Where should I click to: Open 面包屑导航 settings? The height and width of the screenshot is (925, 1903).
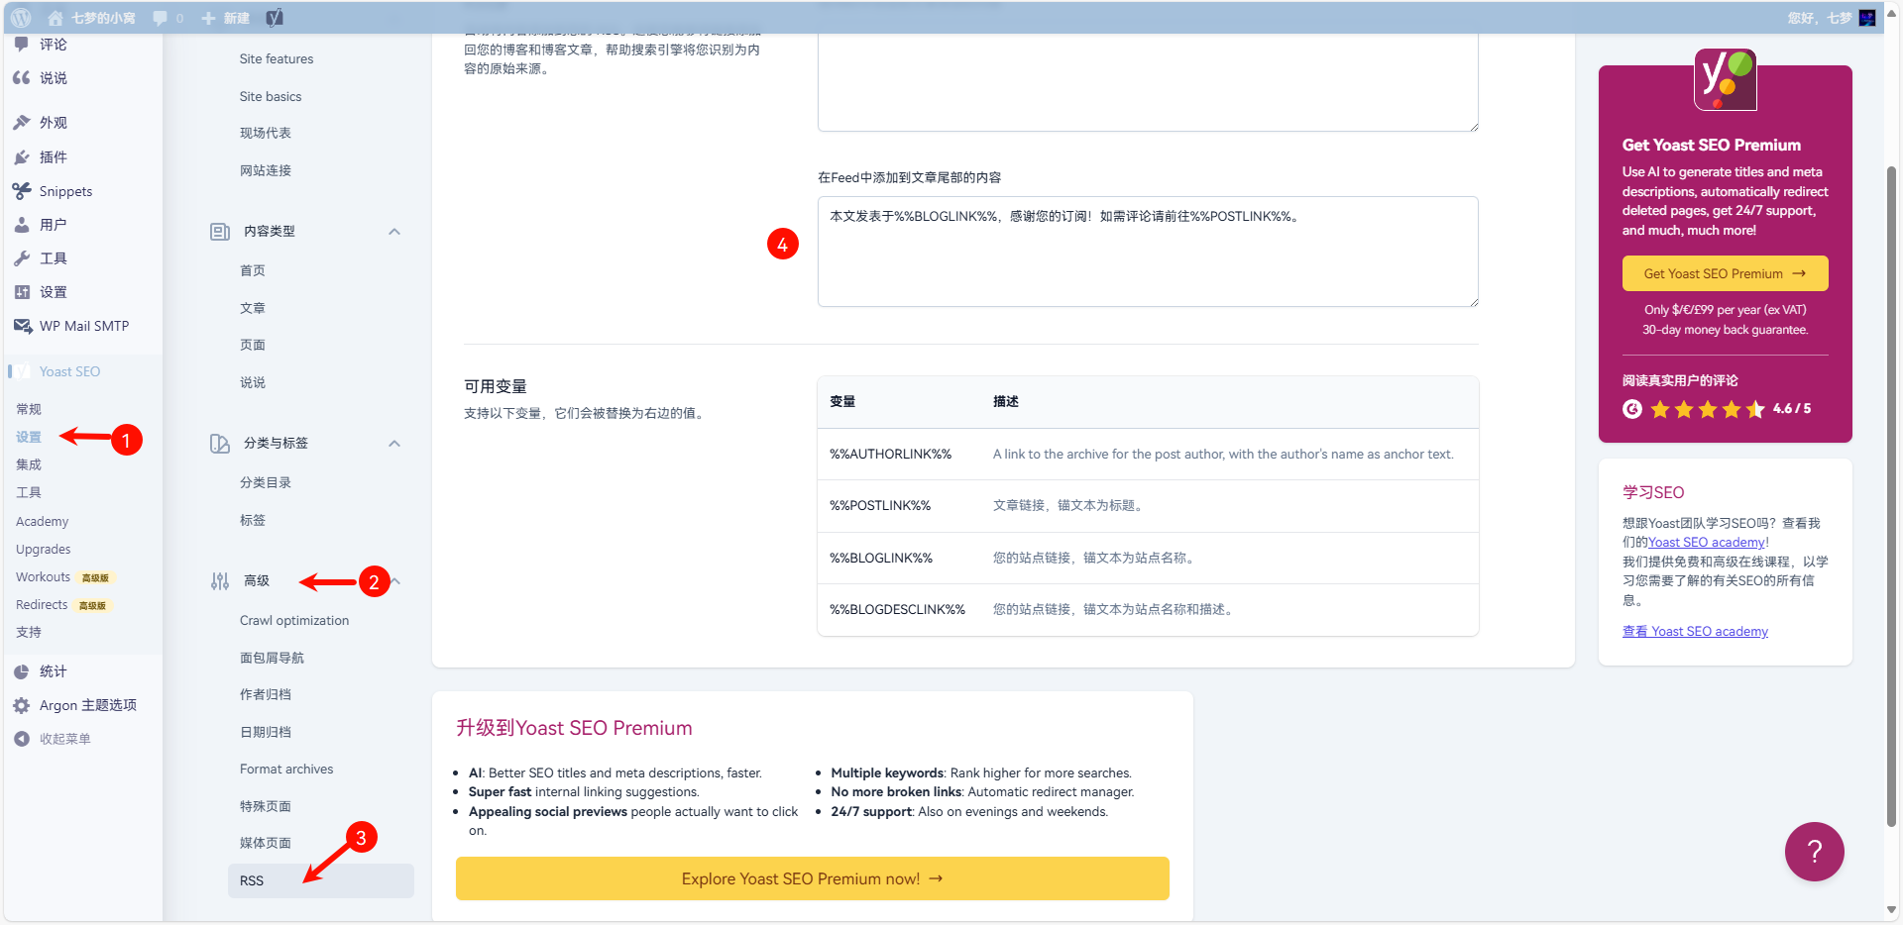tap(272, 658)
